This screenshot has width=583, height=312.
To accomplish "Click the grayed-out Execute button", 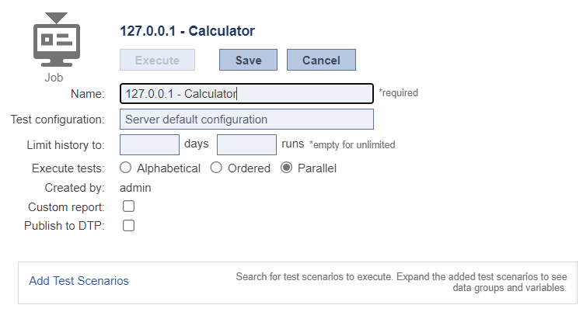I will 157,60.
